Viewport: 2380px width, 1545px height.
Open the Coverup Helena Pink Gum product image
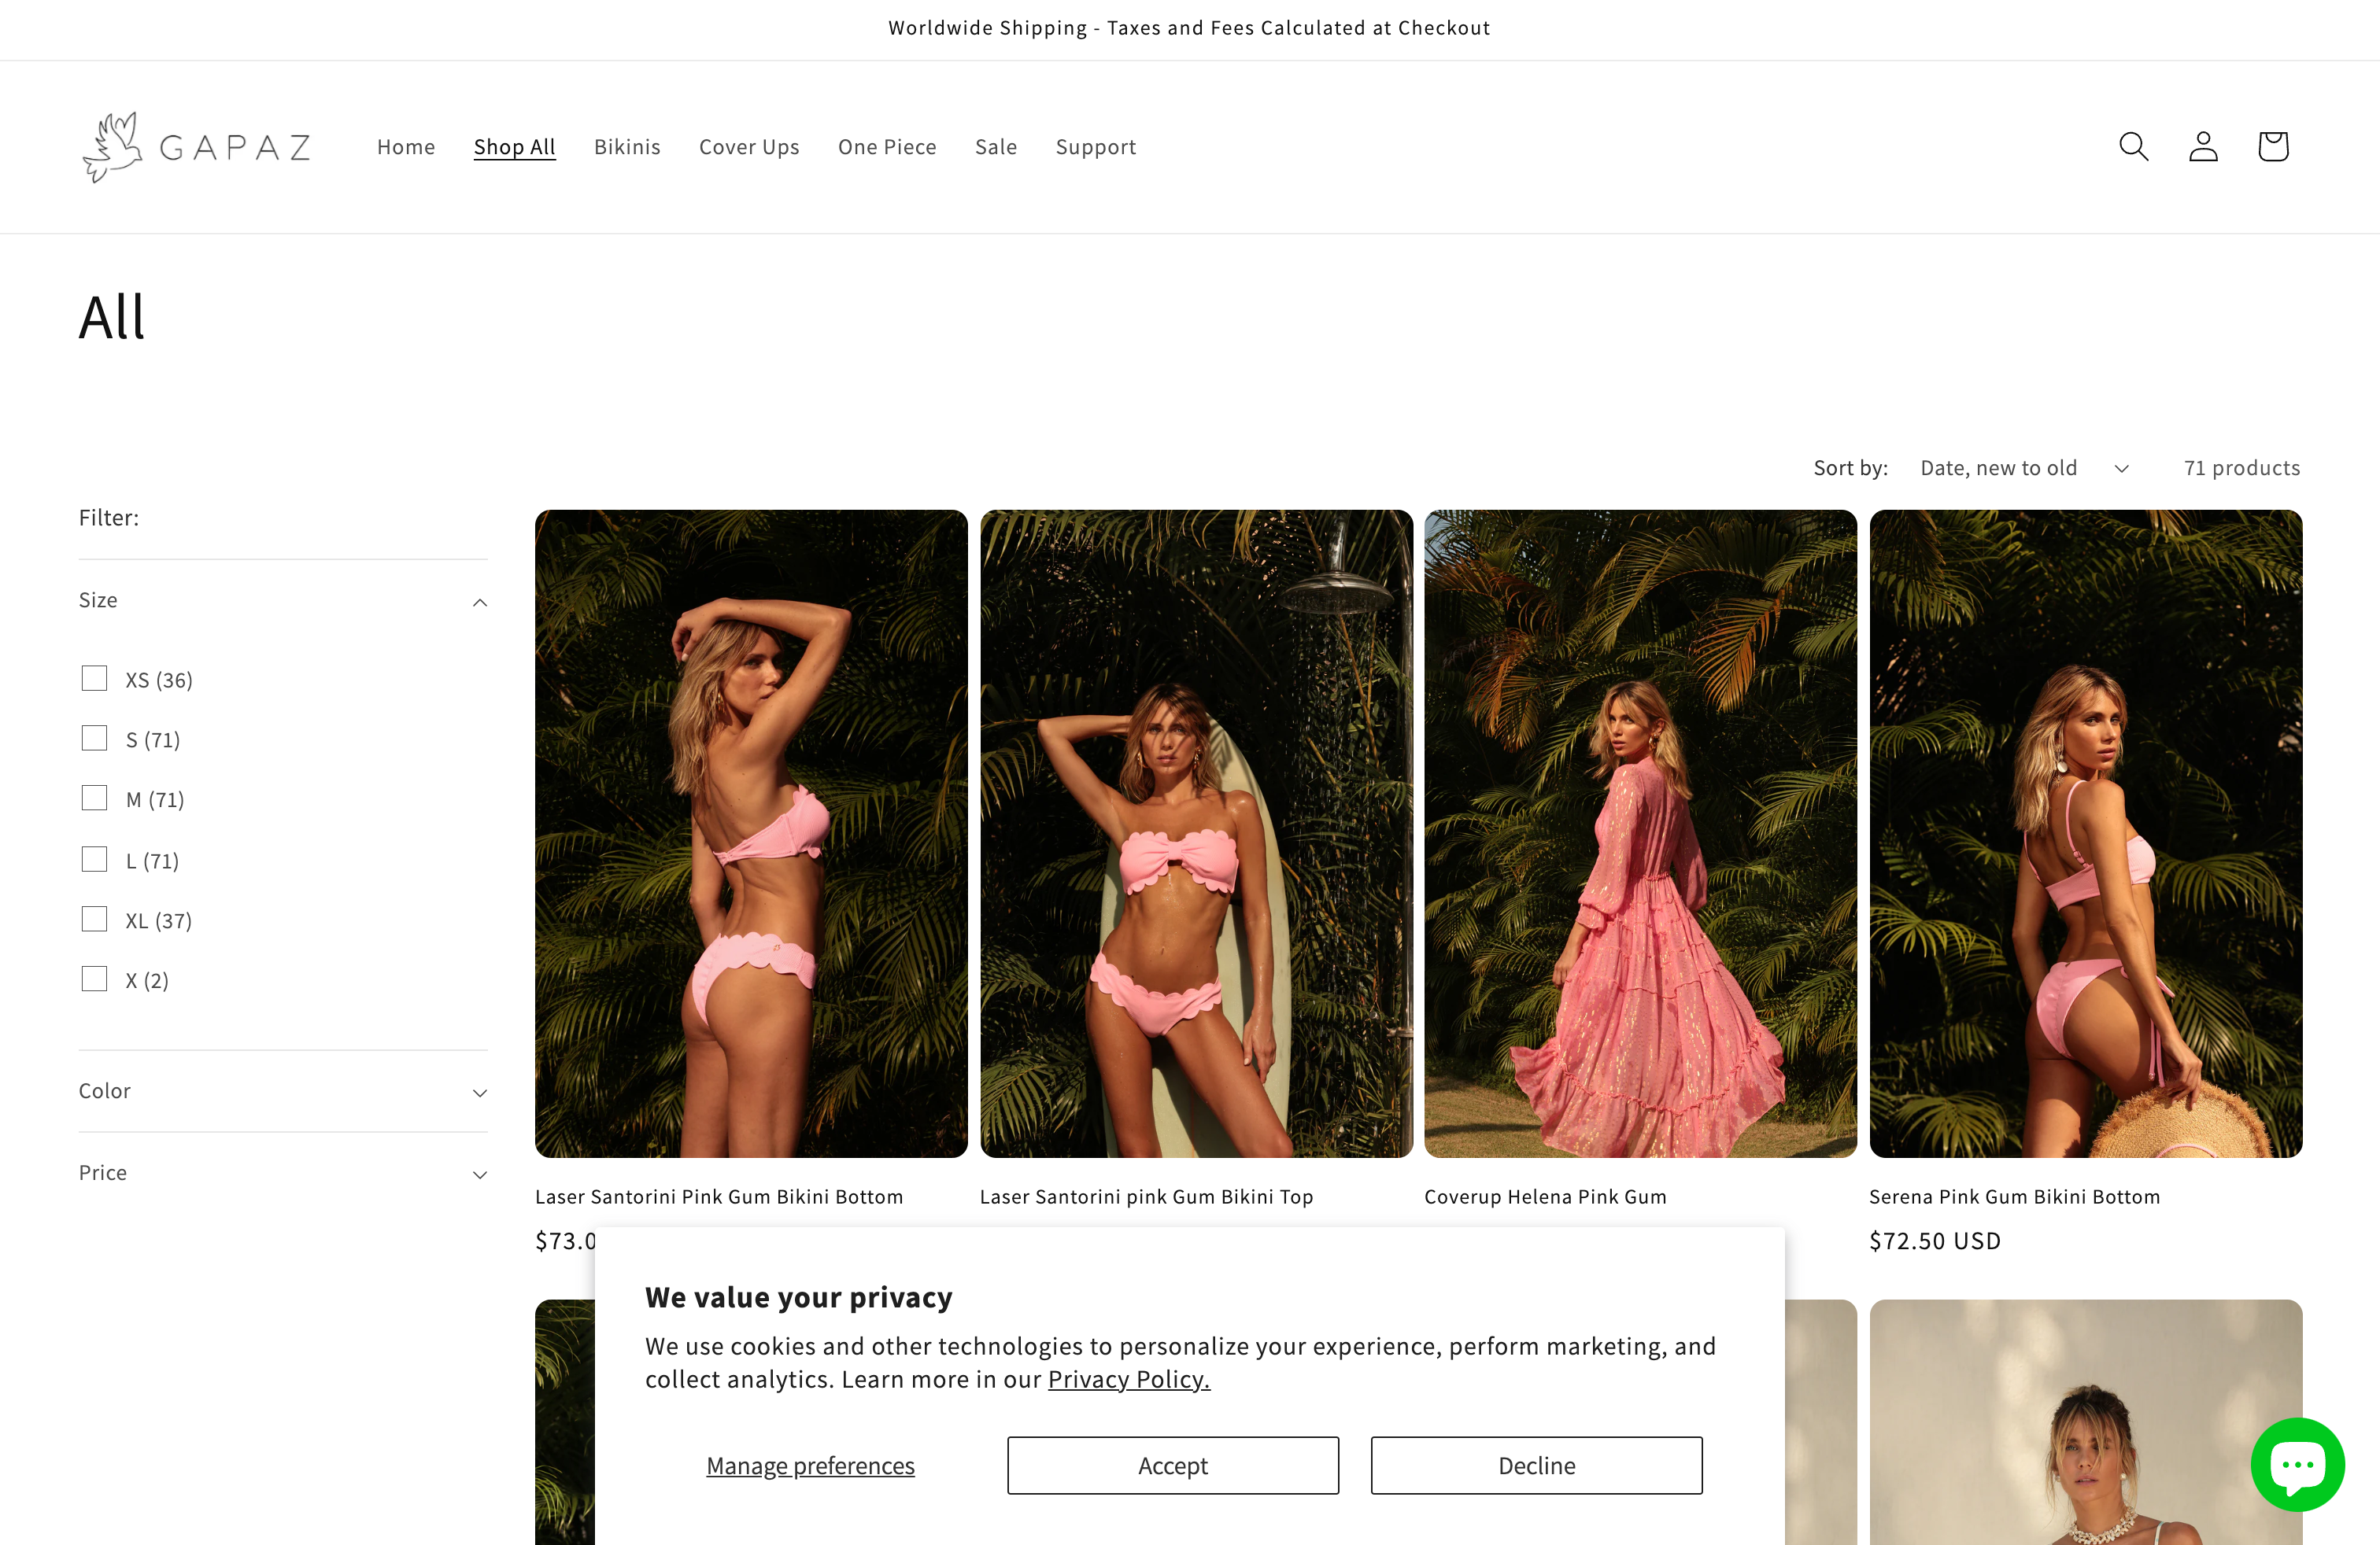tap(1640, 833)
